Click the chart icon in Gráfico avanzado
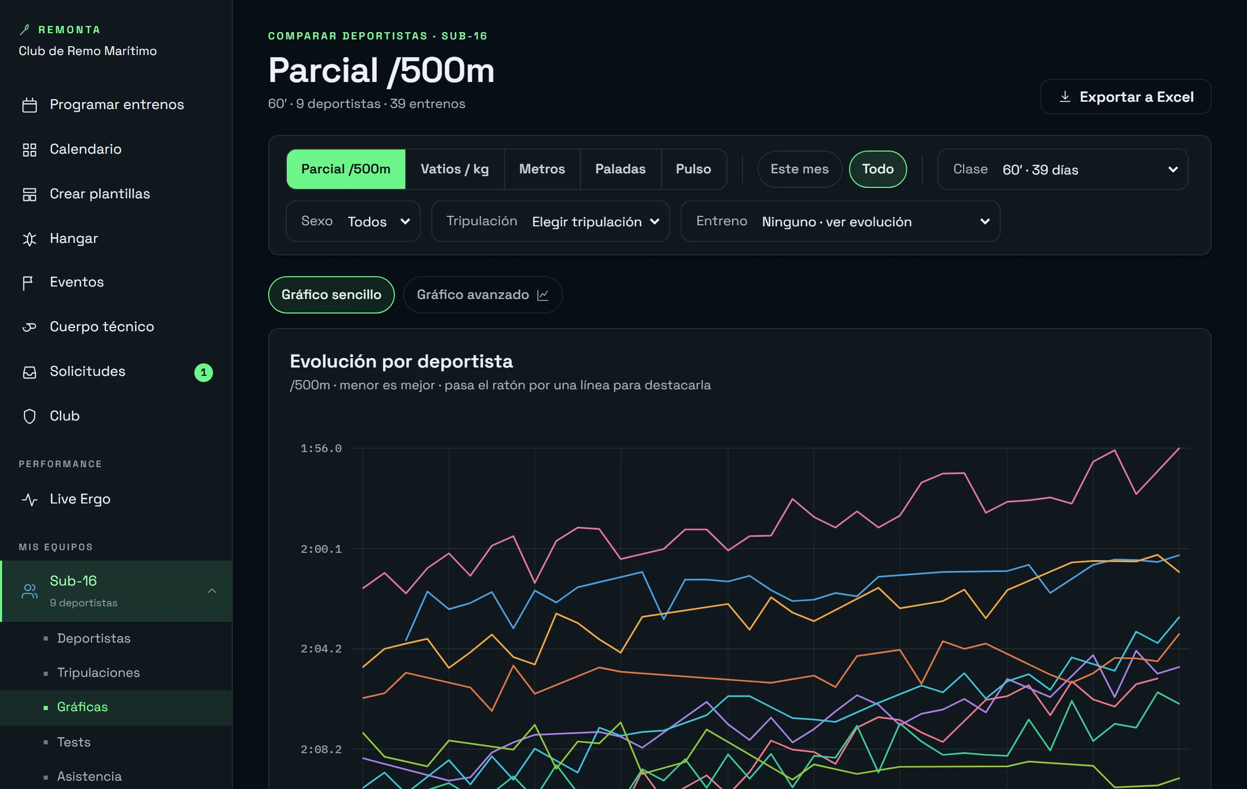The image size is (1247, 789). coord(543,295)
